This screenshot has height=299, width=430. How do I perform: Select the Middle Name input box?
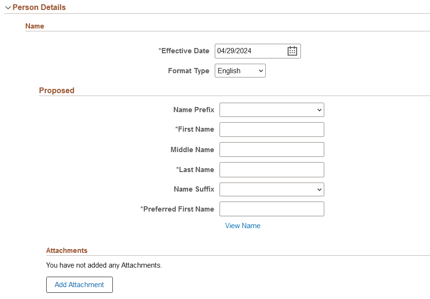click(271, 150)
